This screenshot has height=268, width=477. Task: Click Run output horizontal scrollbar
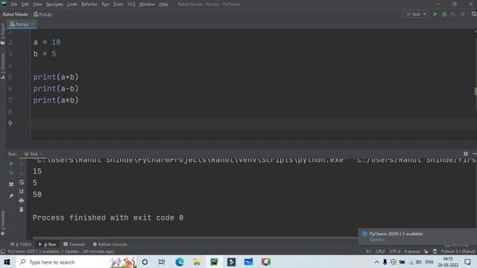(x=195, y=238)
